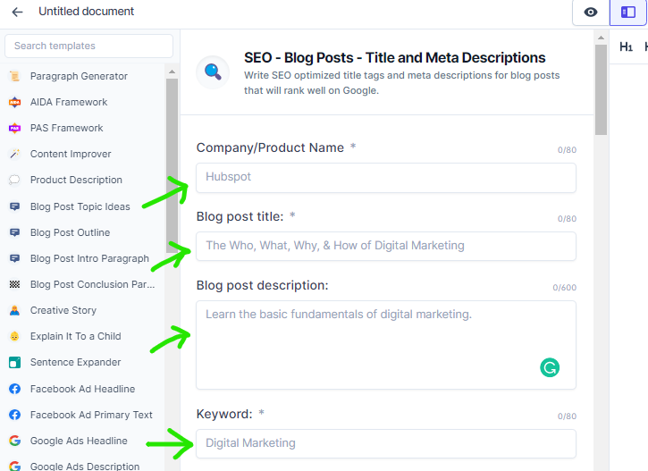Click the PAS Framework icon
Viewport: 648px width, 471px height.
pyautogui.click(x=14, y=128)
